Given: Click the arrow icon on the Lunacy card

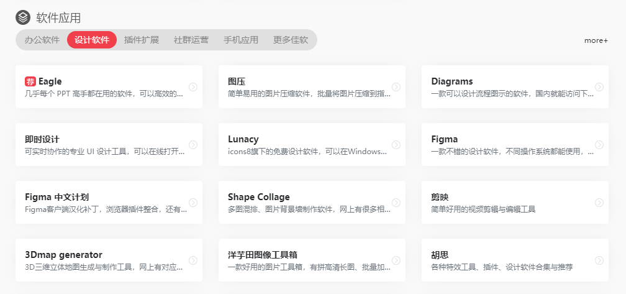Looking at the screenshot, I should tap(396, 145).
